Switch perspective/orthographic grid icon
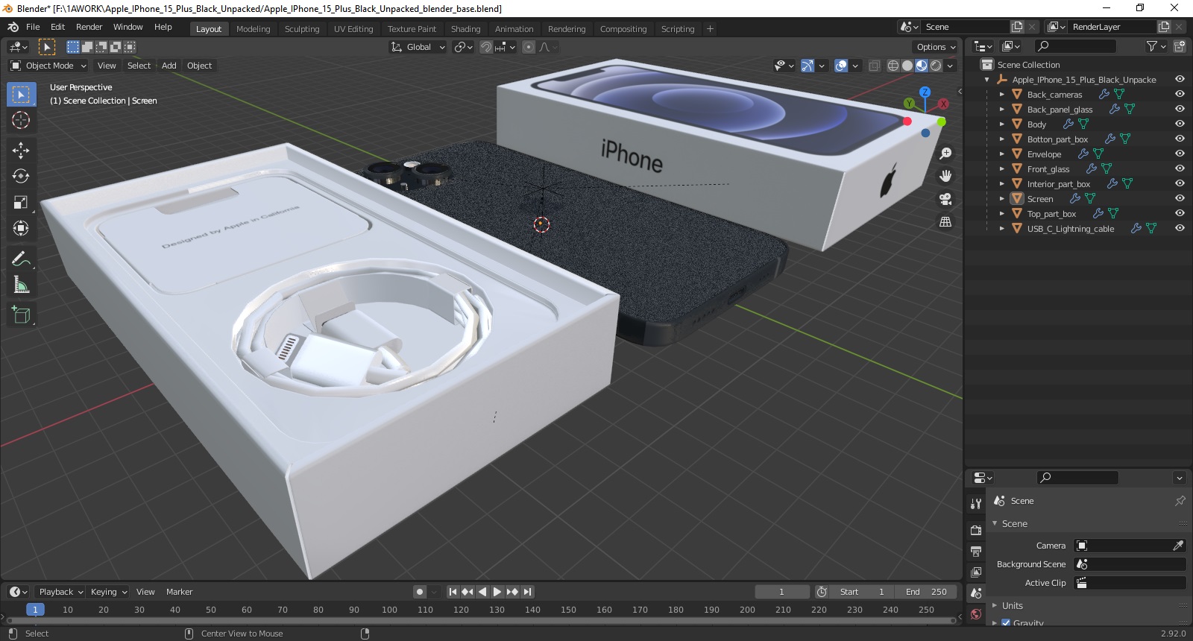 [945, 222]
